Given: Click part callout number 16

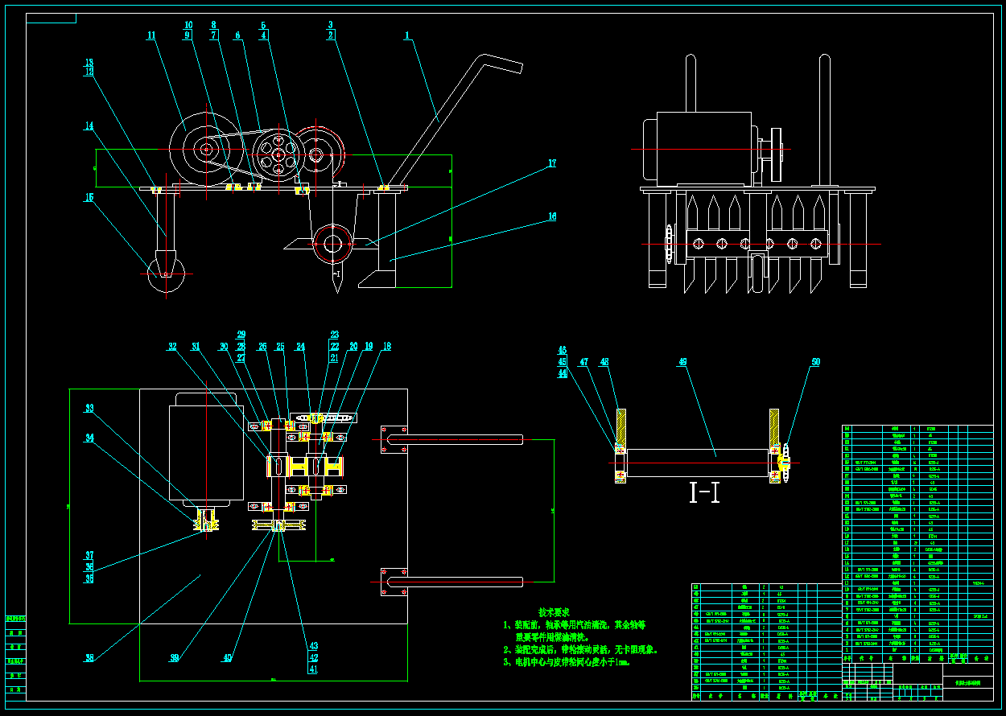Looking at the screenshot, I should point(552,216).
